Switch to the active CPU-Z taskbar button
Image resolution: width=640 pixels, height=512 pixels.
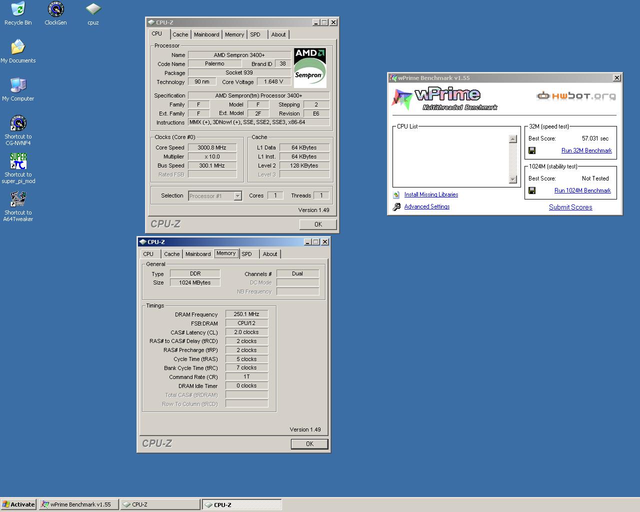242,504
